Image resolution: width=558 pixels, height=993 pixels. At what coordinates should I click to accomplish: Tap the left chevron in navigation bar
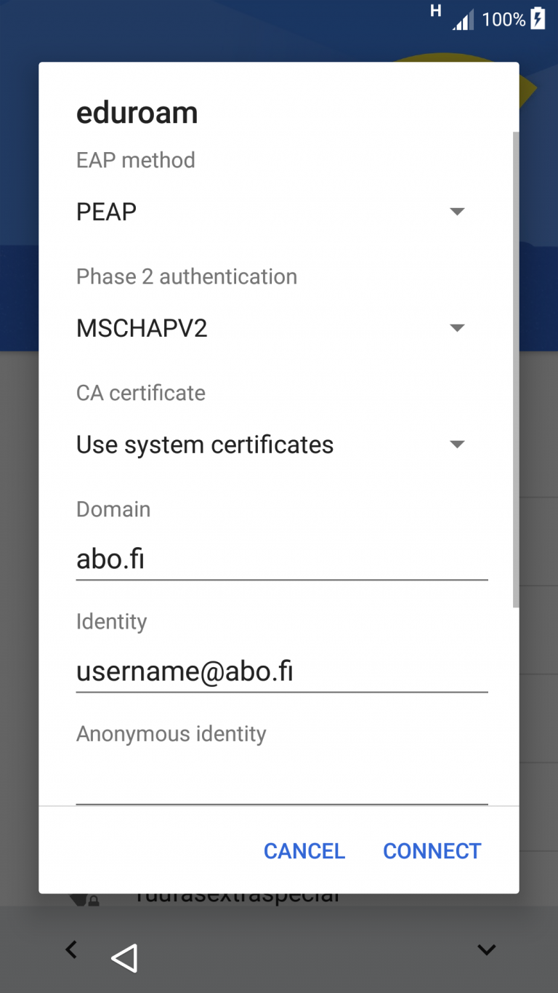pos(71,949)
